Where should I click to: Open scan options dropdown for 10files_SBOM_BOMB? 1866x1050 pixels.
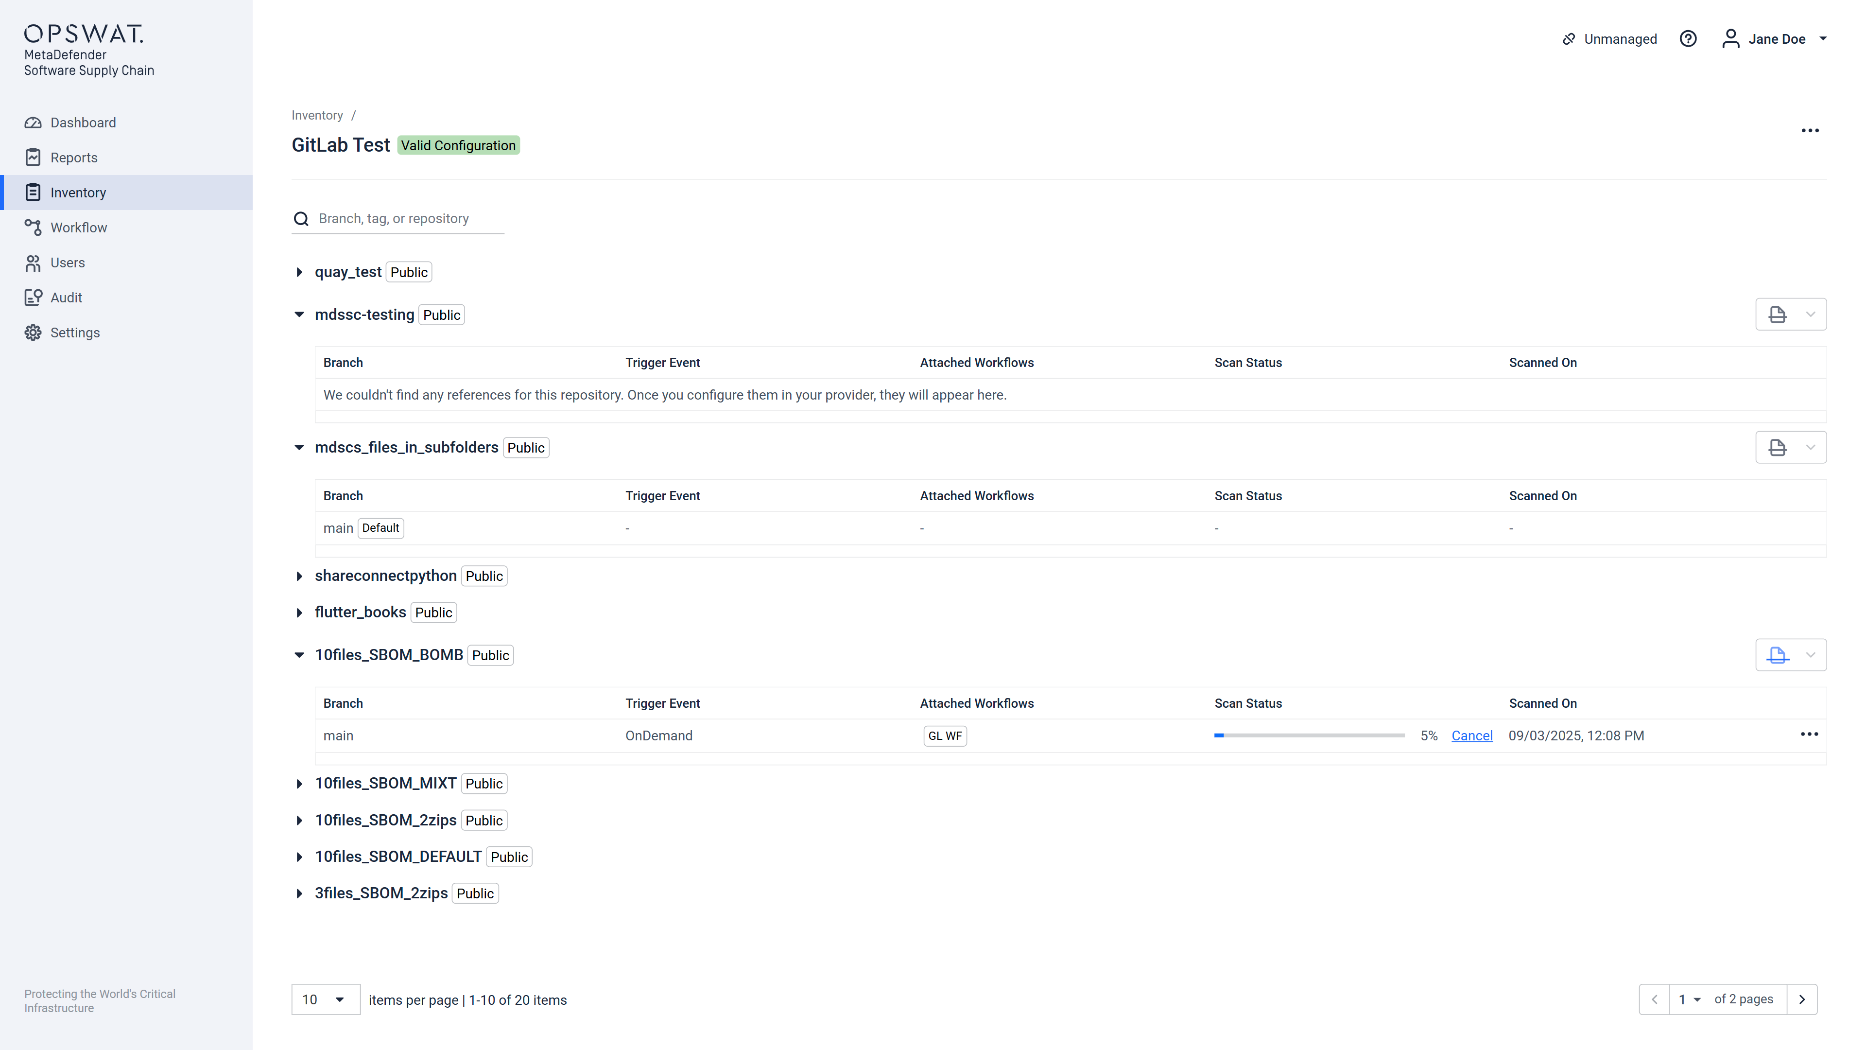coord(1810,655)
